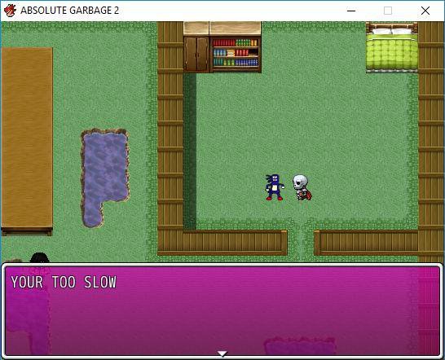445x360 pixels.
Task: Close the ABSOLUTE GARBAGE 2 window
Action: (425, 11)
